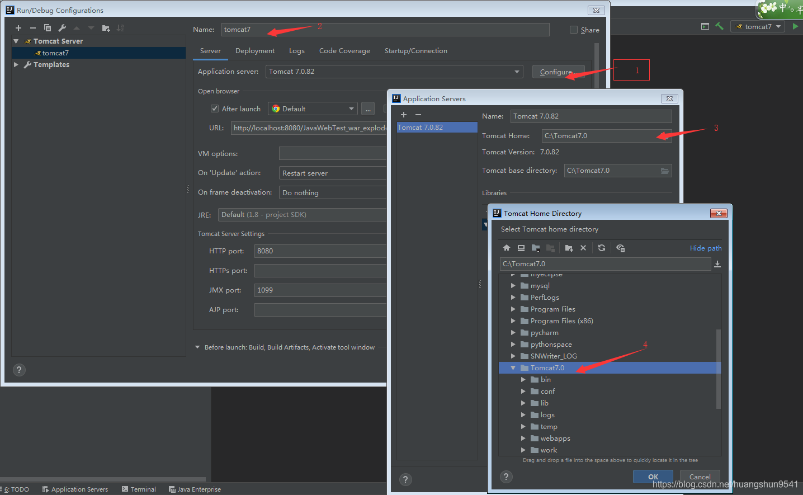This screenshot has width=803, height=495.
Task: Remove selected run configuration with minus icon
Action: pyautogui.click(x=33, y=28)
